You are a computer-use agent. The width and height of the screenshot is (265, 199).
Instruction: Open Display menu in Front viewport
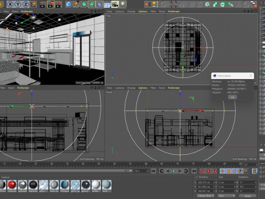131,88
